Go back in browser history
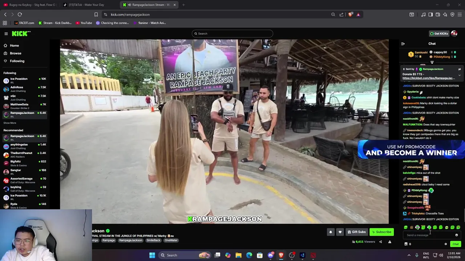The height and width of the screenshot is (261, 465). click(x=5, y=14)
